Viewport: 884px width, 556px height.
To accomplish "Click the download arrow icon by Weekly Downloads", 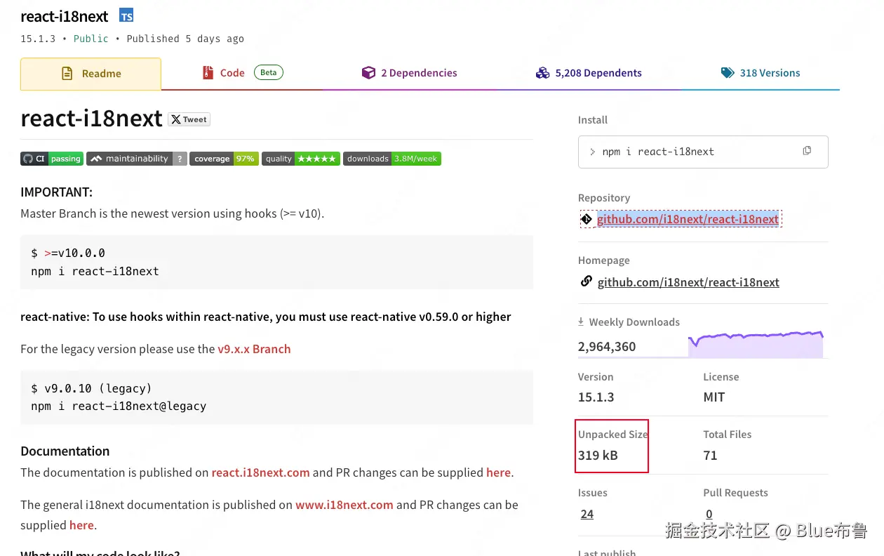I will 581,322.
